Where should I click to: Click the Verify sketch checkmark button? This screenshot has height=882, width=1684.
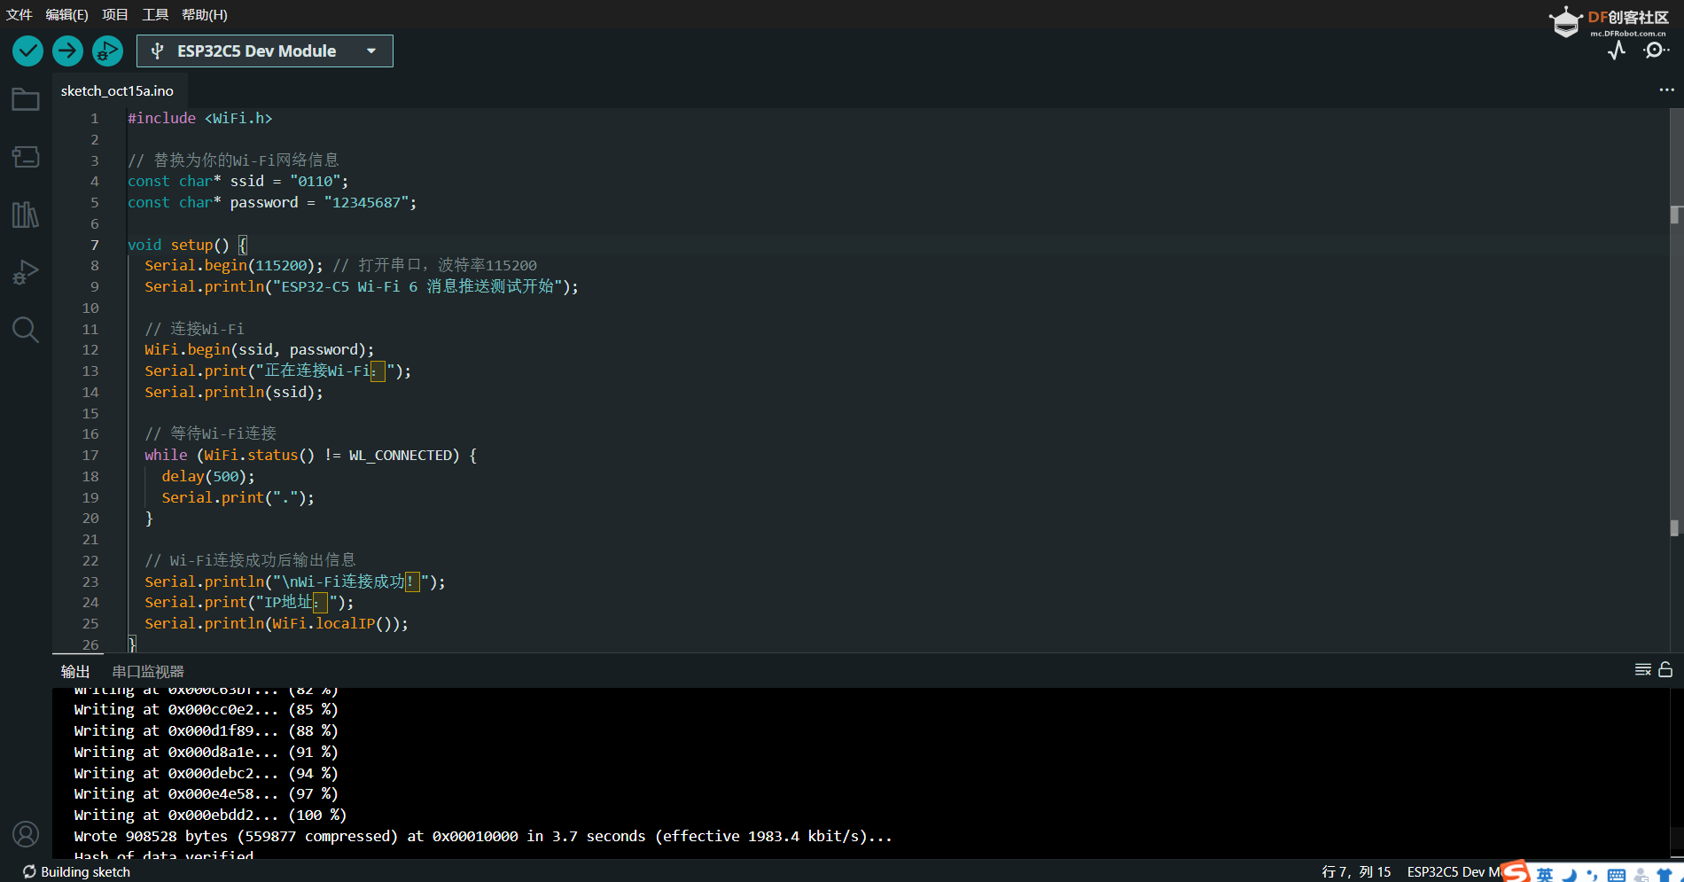click(x=27, y=51)
